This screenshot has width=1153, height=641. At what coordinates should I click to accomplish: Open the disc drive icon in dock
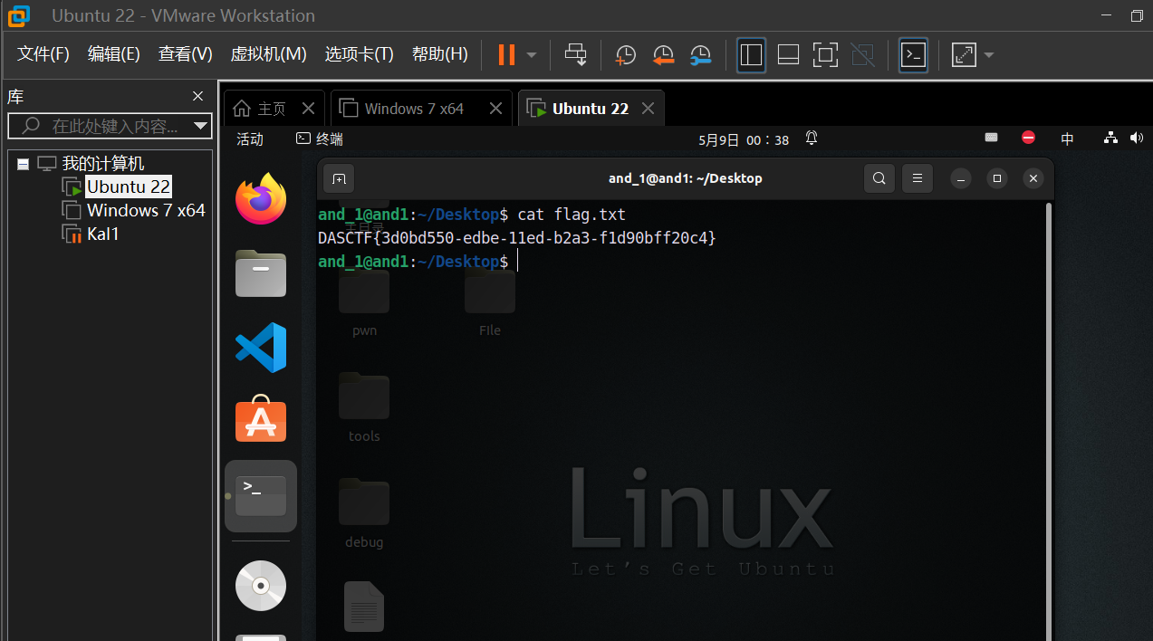261,586
